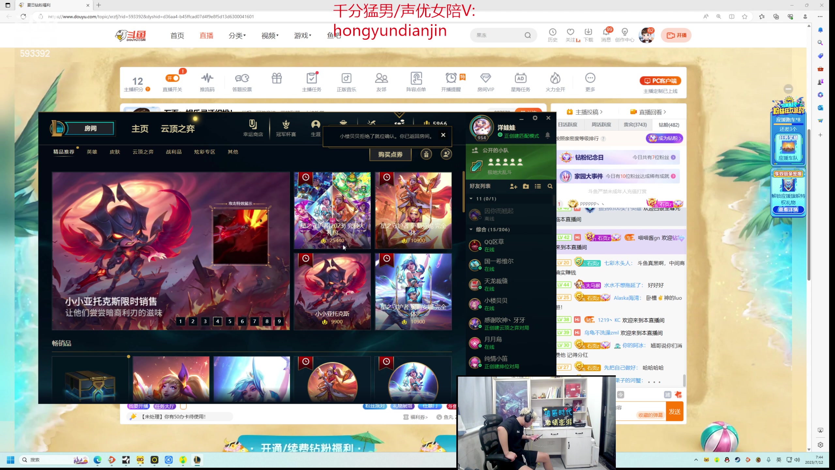Open the 友邻 neighbors icon
Screen dimensions: 835x470
pyautogui.click(x=381, y=82)
